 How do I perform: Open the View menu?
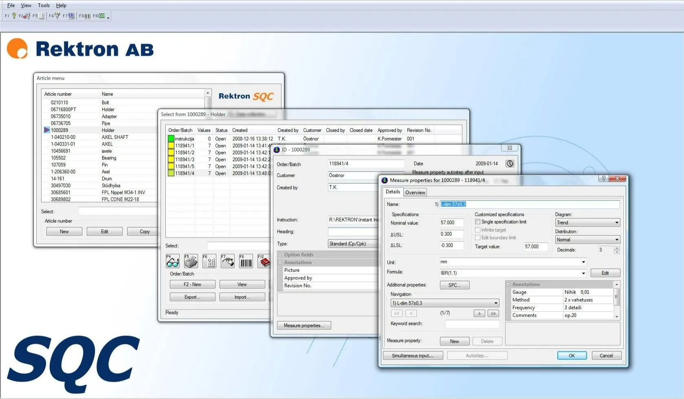point(26,5)
